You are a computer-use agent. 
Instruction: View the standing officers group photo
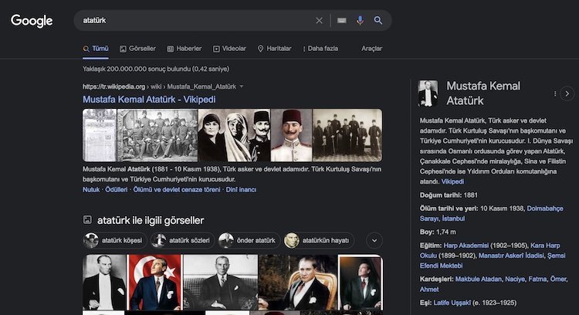tap(347, 135)
